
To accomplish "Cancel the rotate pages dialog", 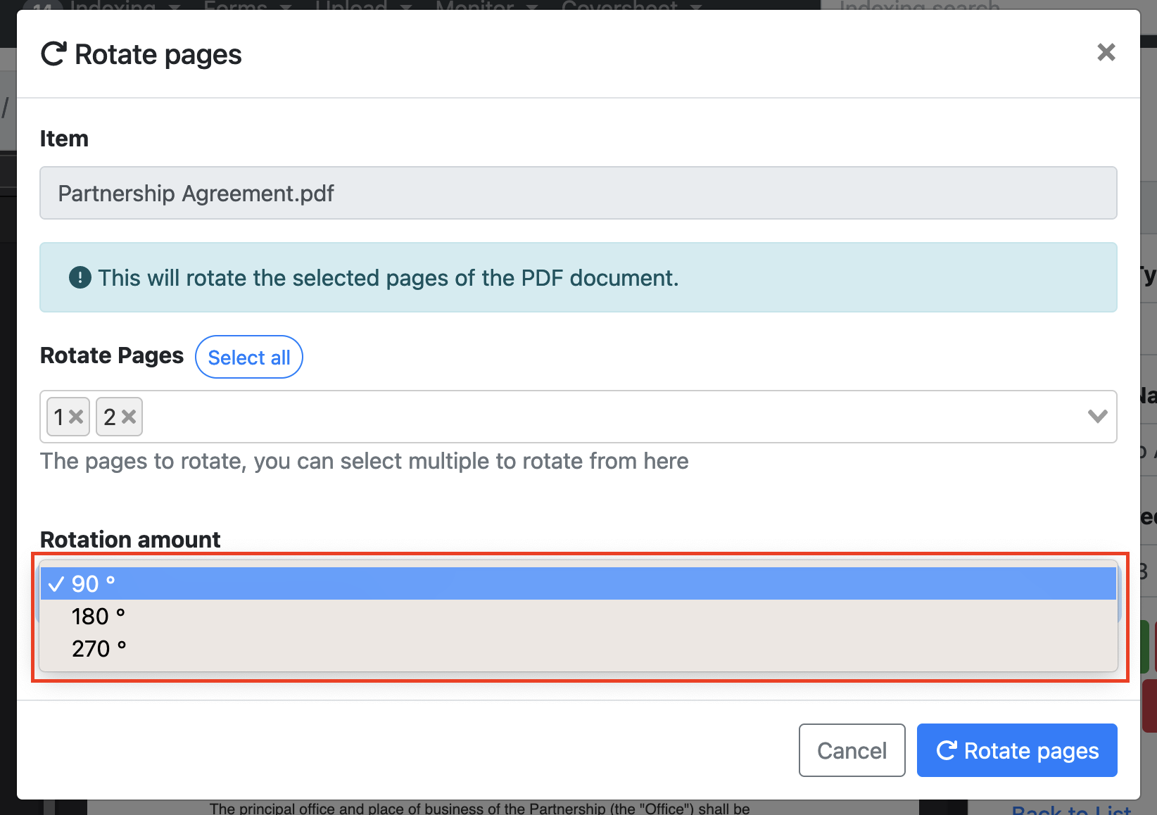I will click(x=852, y=750).
